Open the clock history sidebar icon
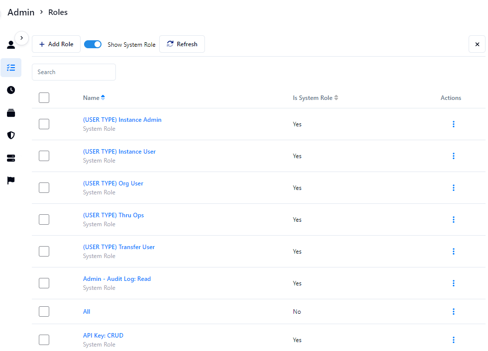Image resolution: width=488 pixels, height=351 pixels. pyautogui.click(x=11, y=90)
